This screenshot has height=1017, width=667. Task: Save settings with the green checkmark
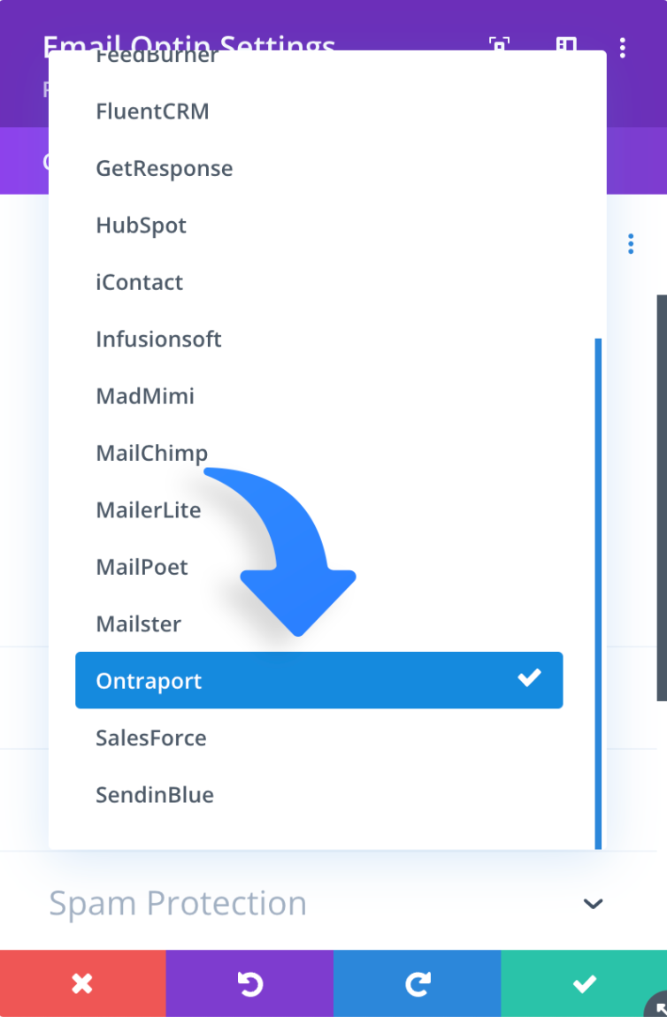[584, 983]
